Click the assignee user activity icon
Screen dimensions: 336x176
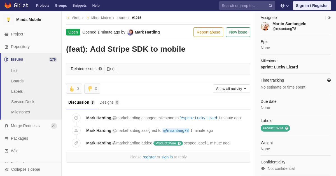[76, 130]
